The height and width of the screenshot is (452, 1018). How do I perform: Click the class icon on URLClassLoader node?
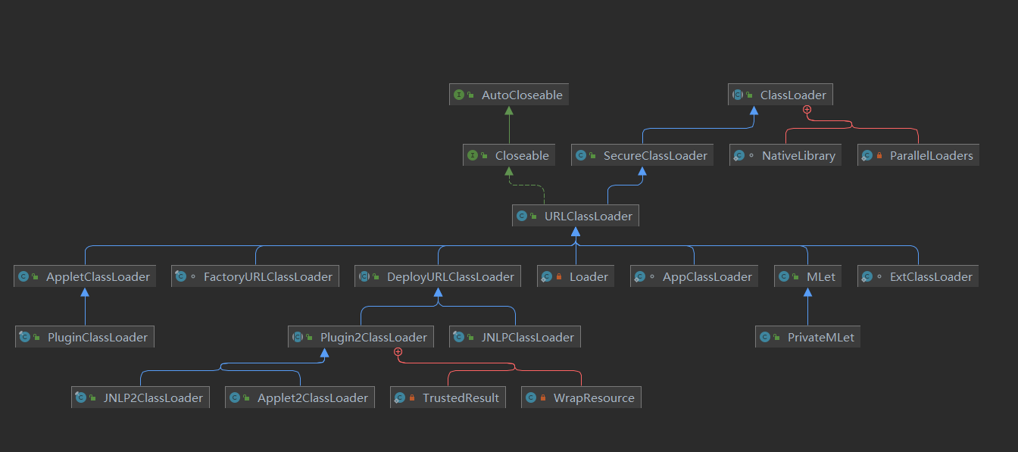(522, 216)
